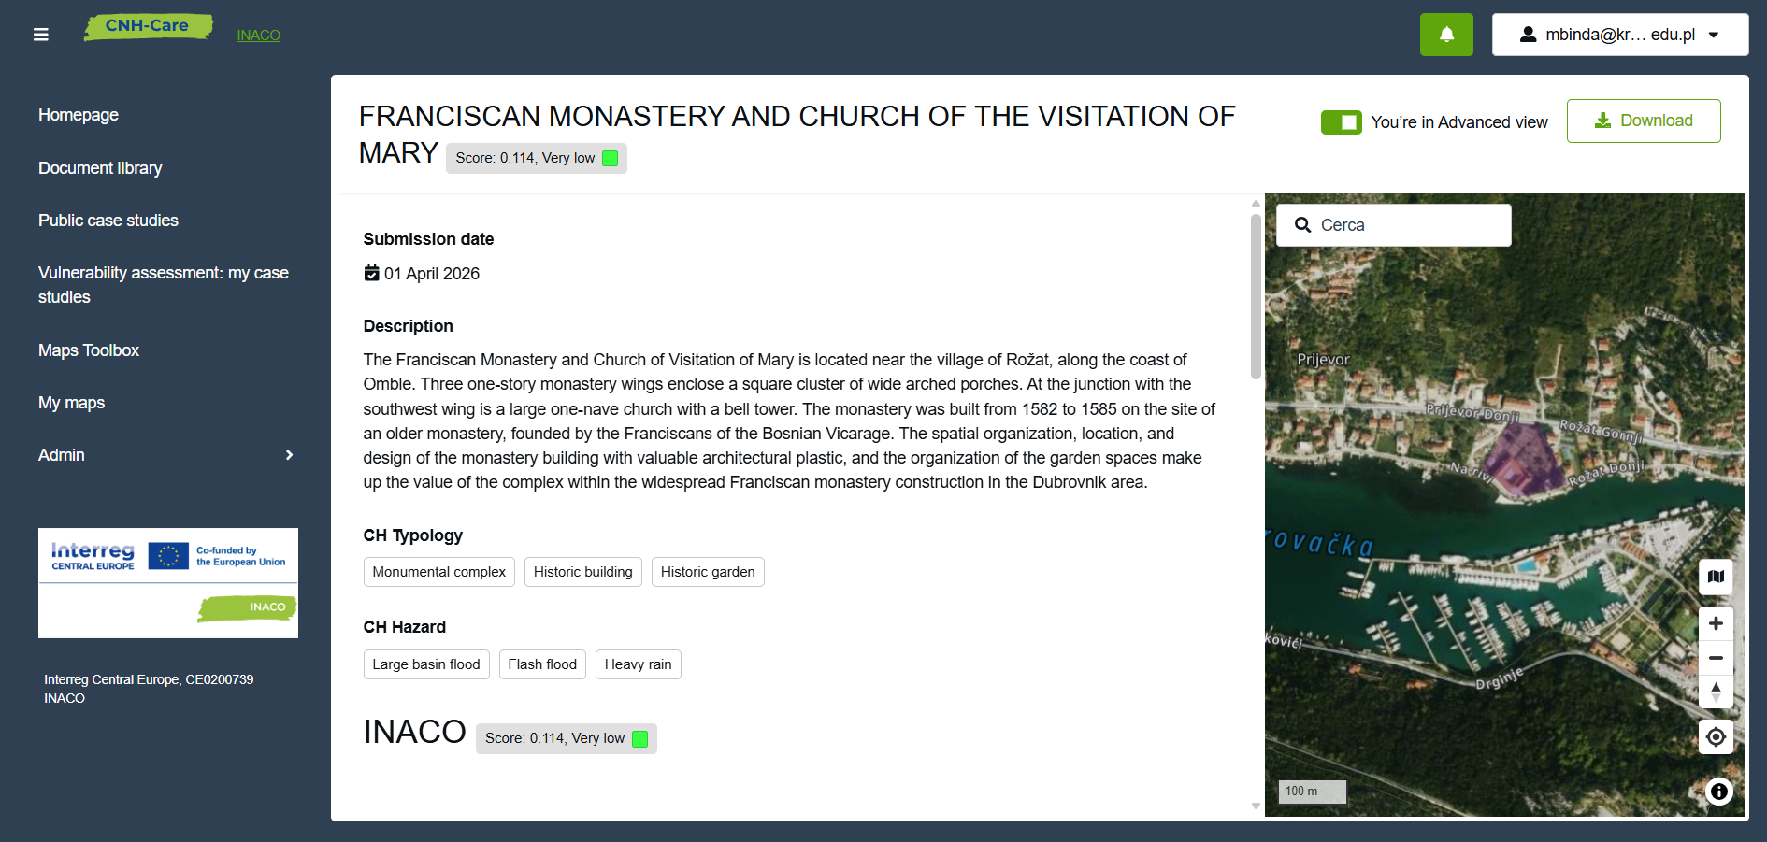Follow the INACO header link
The height and width of the screenshot is (842, 1767).
coord(258,36)
